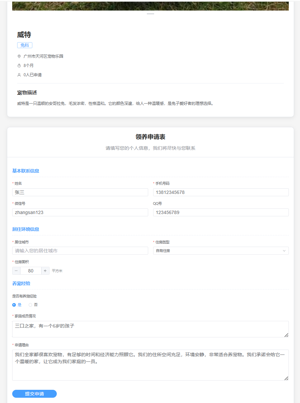Click the 平方米 unit label
Image resolution: width=300 pixels, height=403 pixels.
pyautogui.click(x=57, y=271)
